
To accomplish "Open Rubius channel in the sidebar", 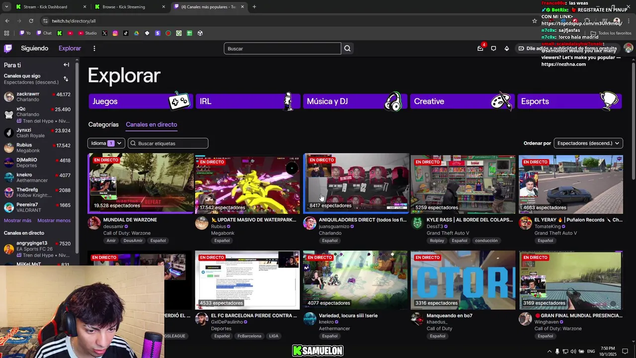I will (x=37, y=148).
